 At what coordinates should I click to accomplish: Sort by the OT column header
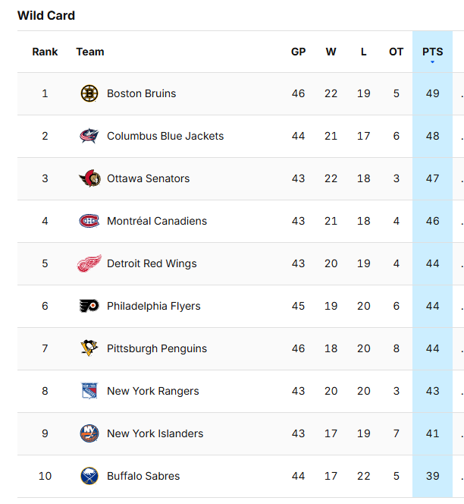396,52
